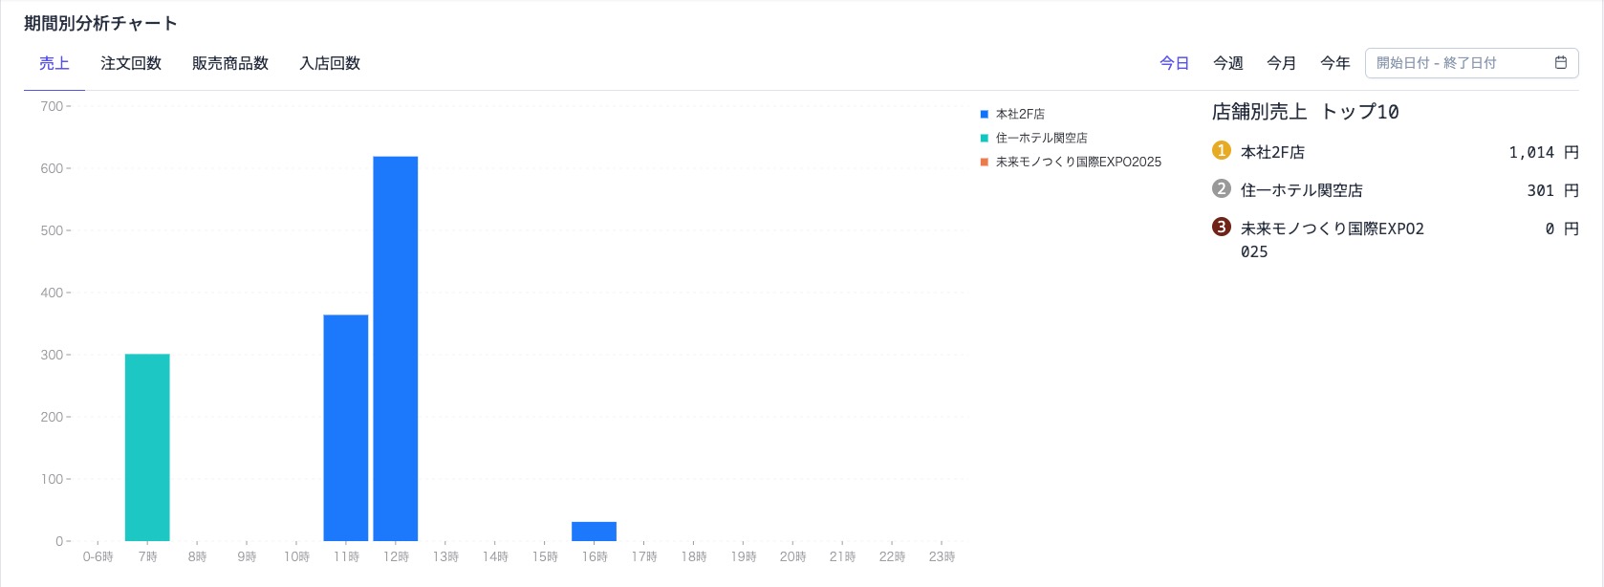1604x587 pixels.
Task: Click the dark red rank 3 badge
Action: point(1221,228)
